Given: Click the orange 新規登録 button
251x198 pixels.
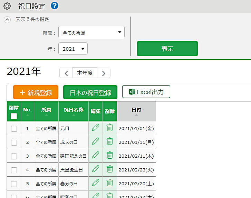Looking at the screenshot, I should tap(36, 92).
